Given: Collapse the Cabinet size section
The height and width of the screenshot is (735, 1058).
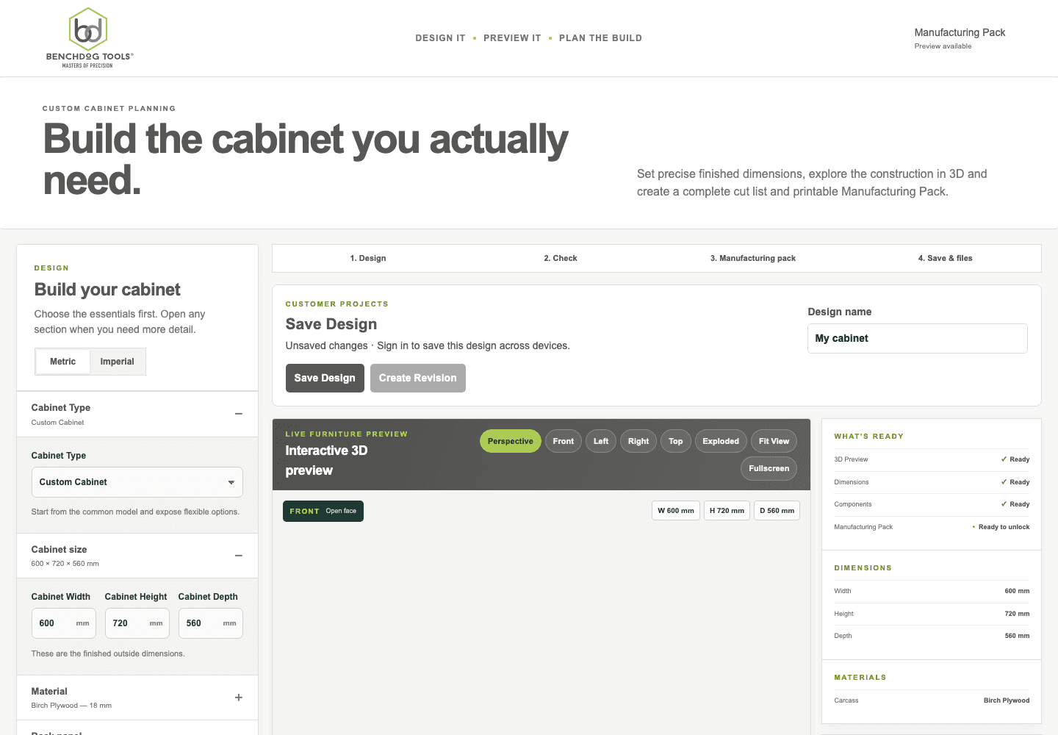Looking at the screenshot, I should coord(239,556).
